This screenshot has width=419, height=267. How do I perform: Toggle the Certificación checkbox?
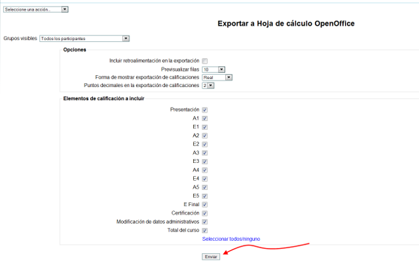[x=205, y=213]
